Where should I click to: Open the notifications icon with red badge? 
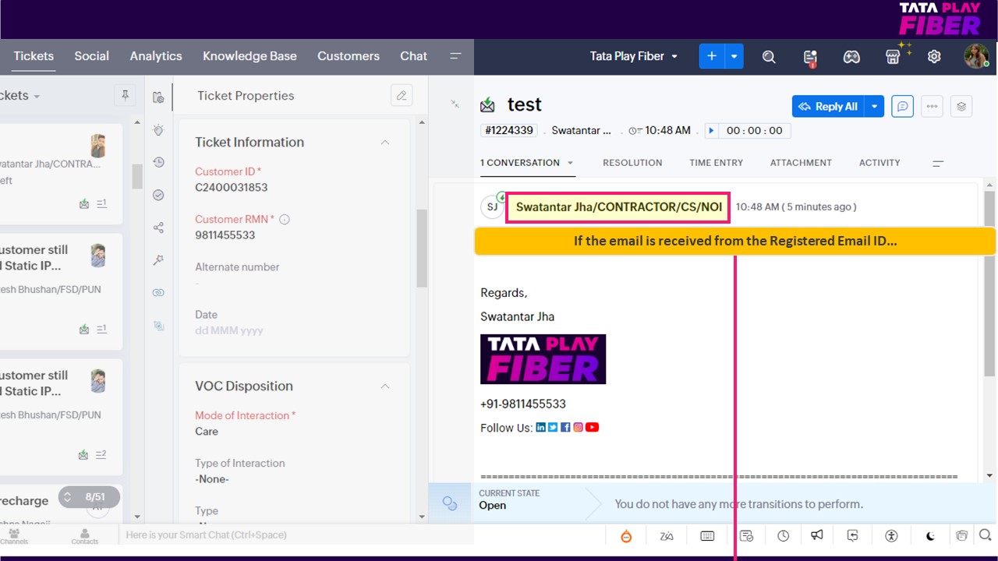coord(810,57)
